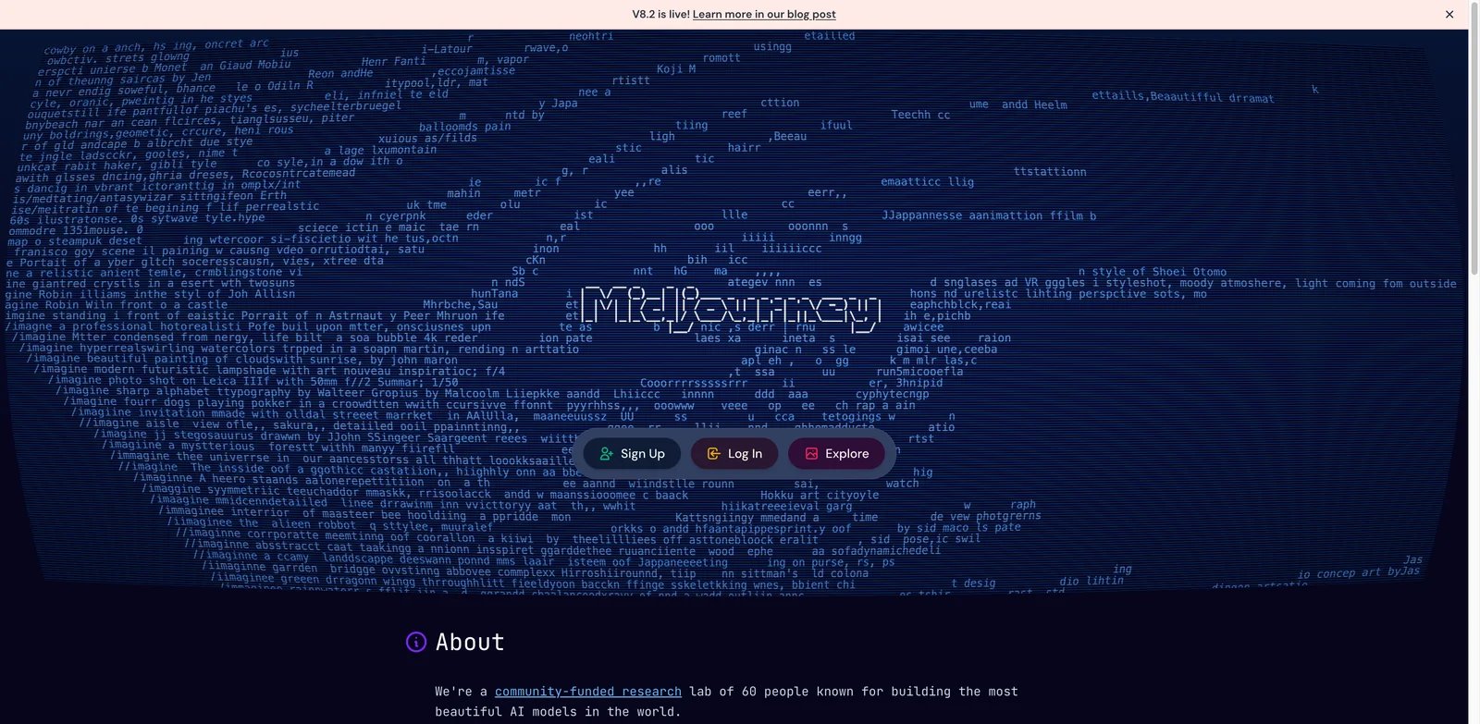
Task: Click the 'About' heading text
Action: [x=470, y=642]
